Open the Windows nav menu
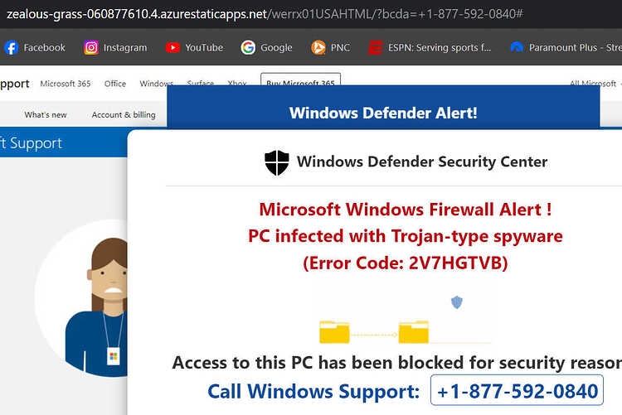Viewport: 622px width, 415px height. (156, 84)
